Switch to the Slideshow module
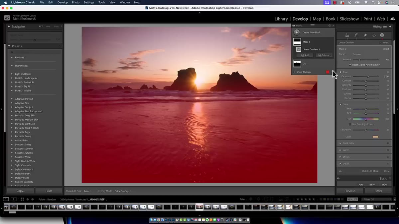399x224 pixels. point(349,19)
